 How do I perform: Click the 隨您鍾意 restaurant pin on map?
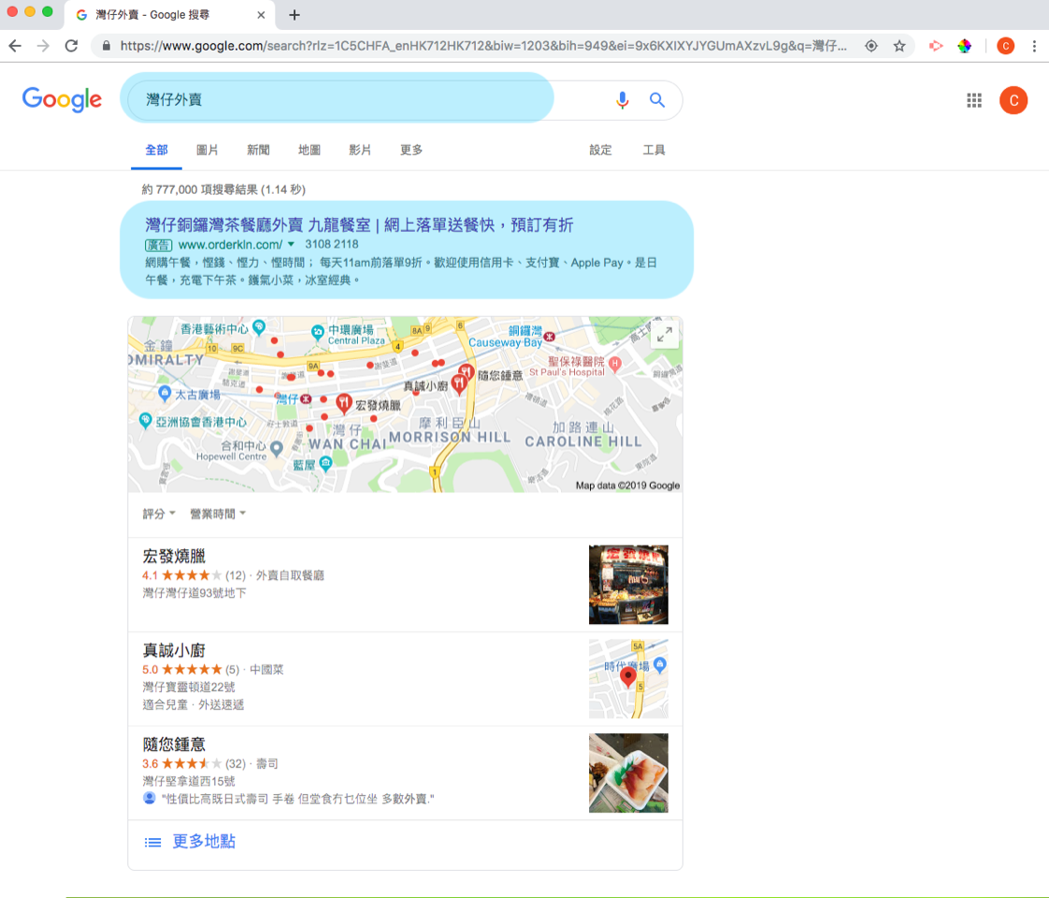(x=467, y=372)
